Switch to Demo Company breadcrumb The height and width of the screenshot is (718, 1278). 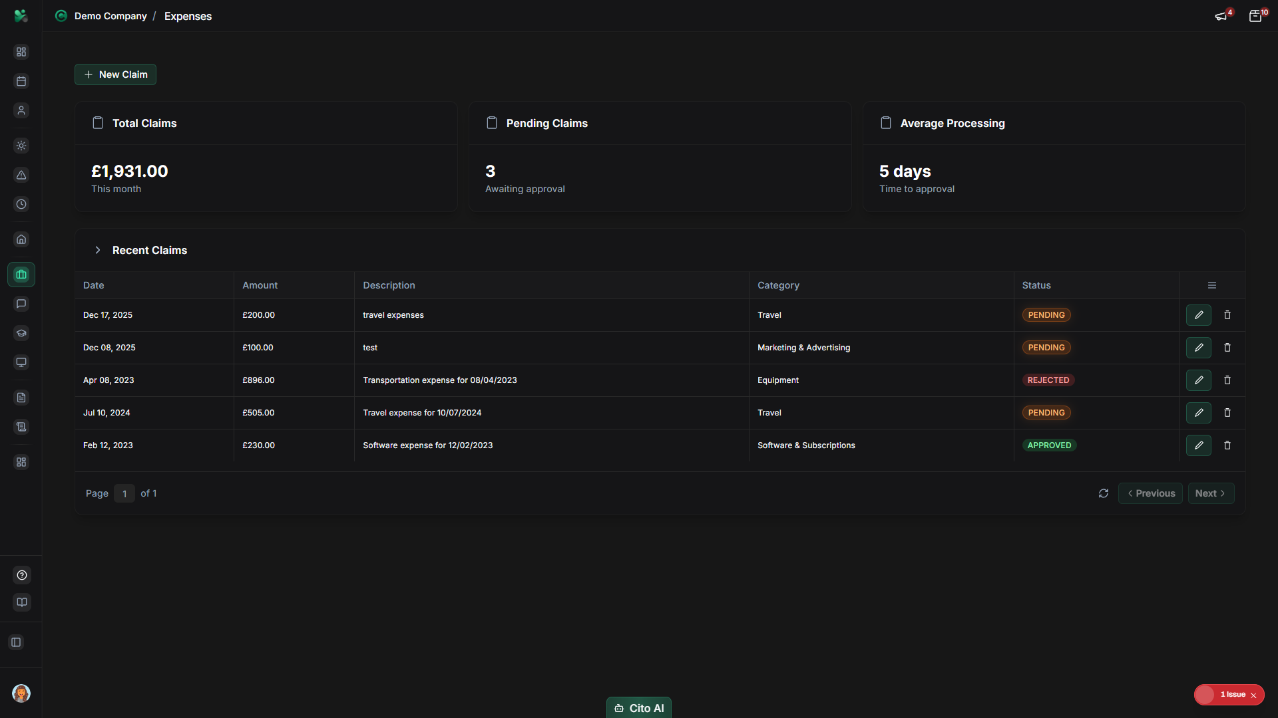click(110, 16)
